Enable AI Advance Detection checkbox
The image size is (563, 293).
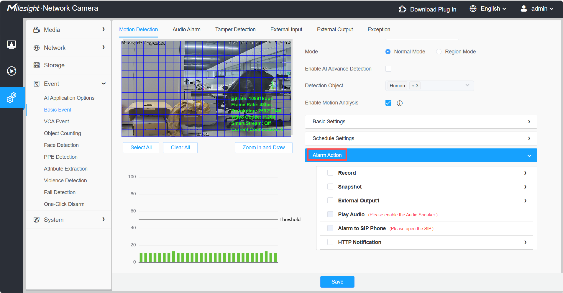click(388, 69)
